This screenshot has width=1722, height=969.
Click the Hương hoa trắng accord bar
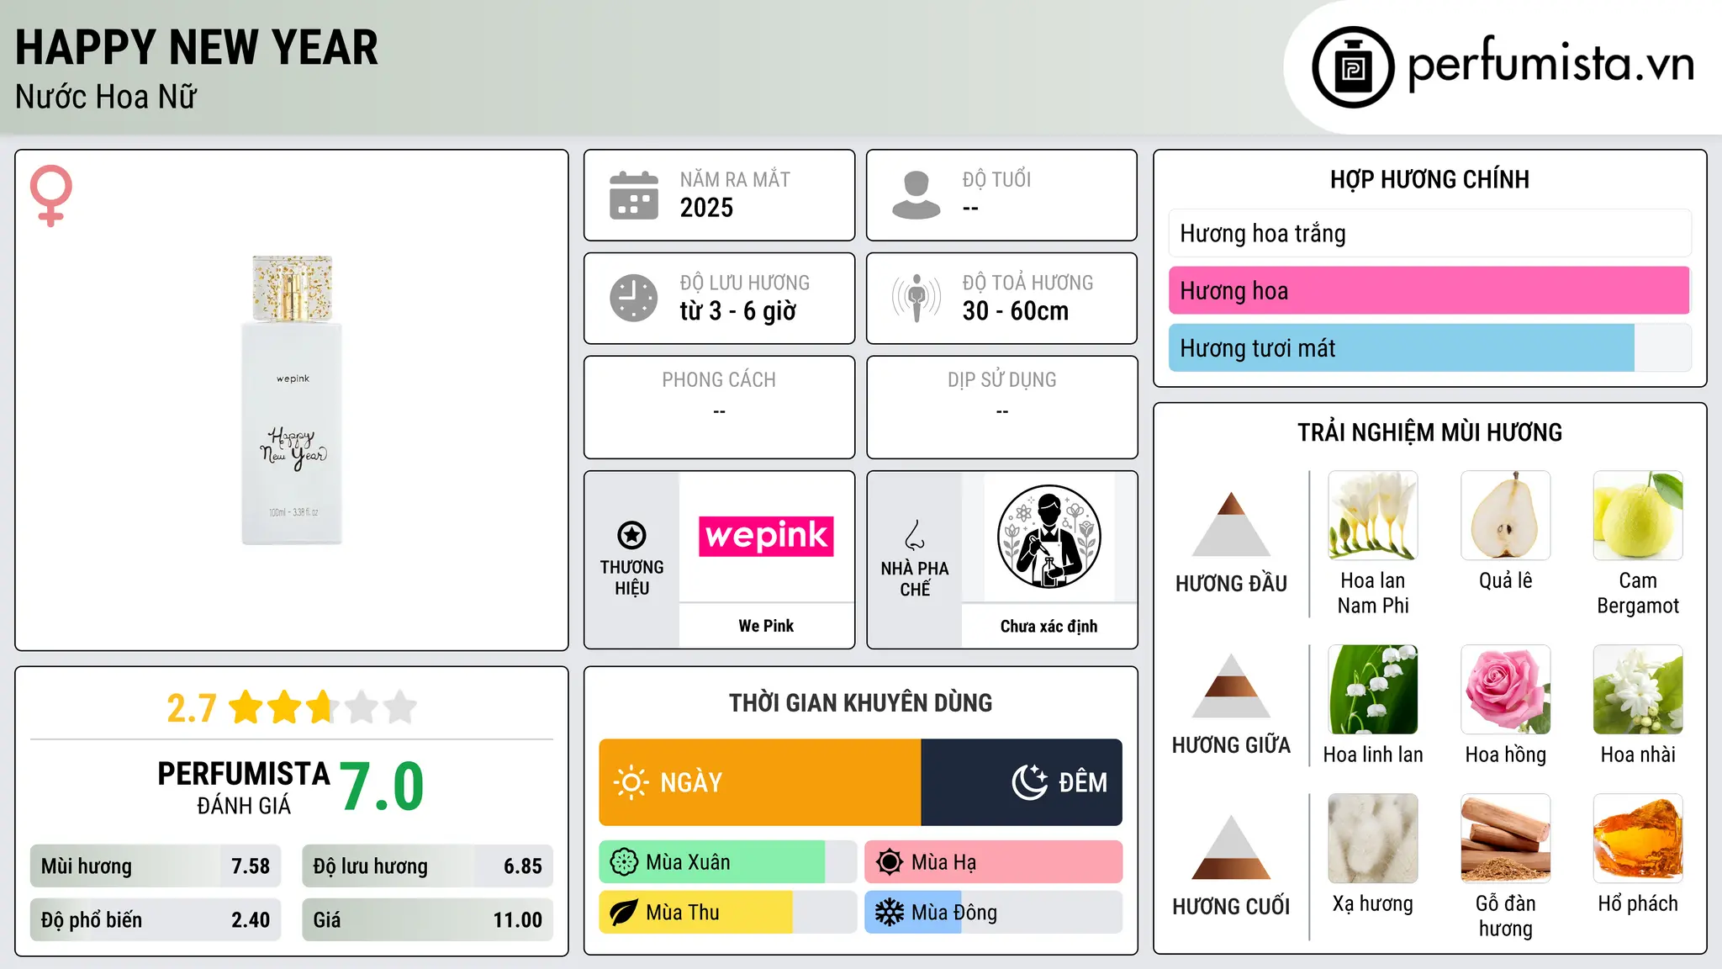(1429, 233)
